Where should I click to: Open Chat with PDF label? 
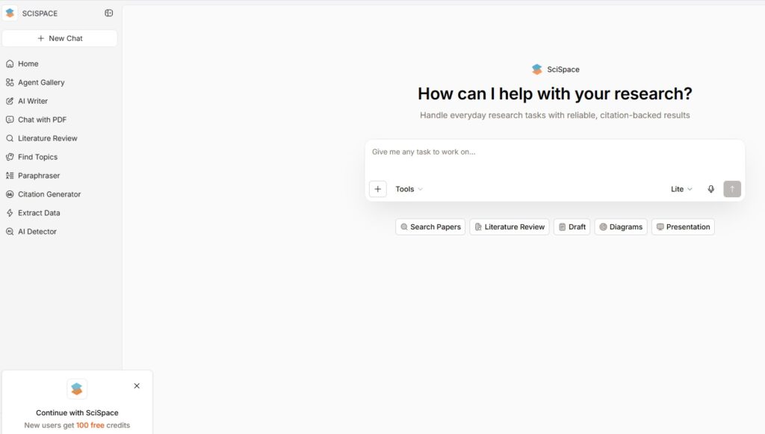pos(43,120)
